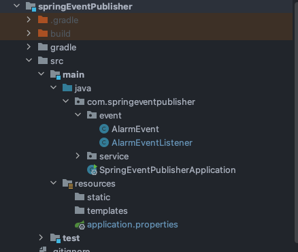The height and width of the screenshot is (252, 298).
Task: Select the gradle folder label
Action: click(63, 48)
